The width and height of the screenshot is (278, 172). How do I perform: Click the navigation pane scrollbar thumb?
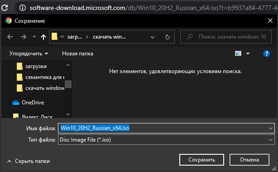pyautogui.click(x=68, y=84)
